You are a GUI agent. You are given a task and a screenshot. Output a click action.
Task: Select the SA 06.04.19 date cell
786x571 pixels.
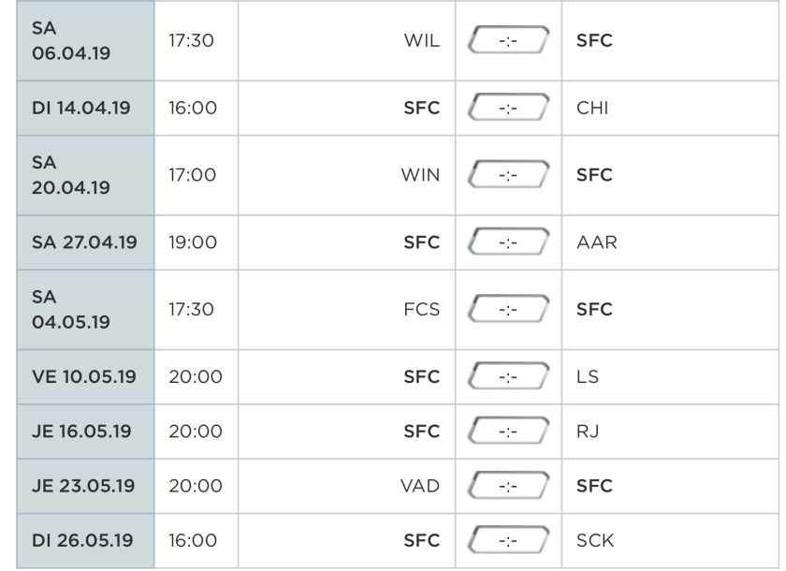click(x=85, y=41)
